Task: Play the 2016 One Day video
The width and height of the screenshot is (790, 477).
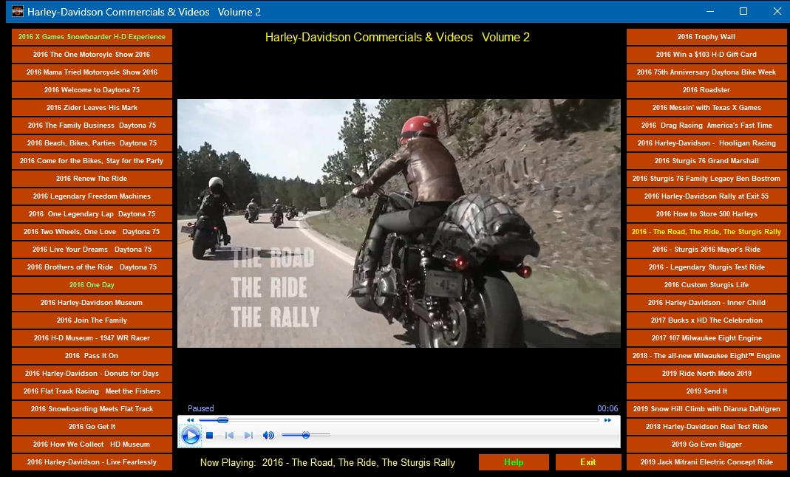Action: point(92,285)
